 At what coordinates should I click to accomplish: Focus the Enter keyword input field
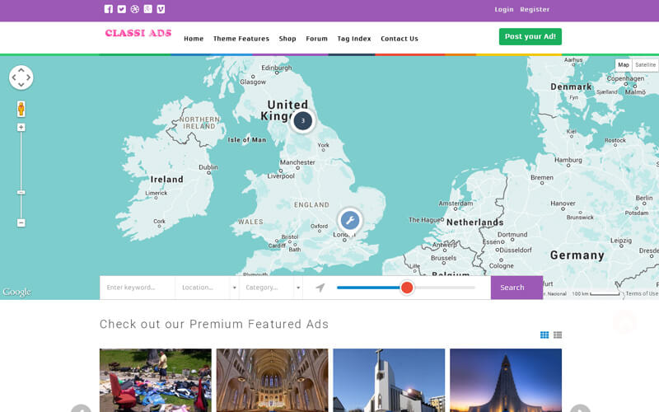tap(138, 288)
